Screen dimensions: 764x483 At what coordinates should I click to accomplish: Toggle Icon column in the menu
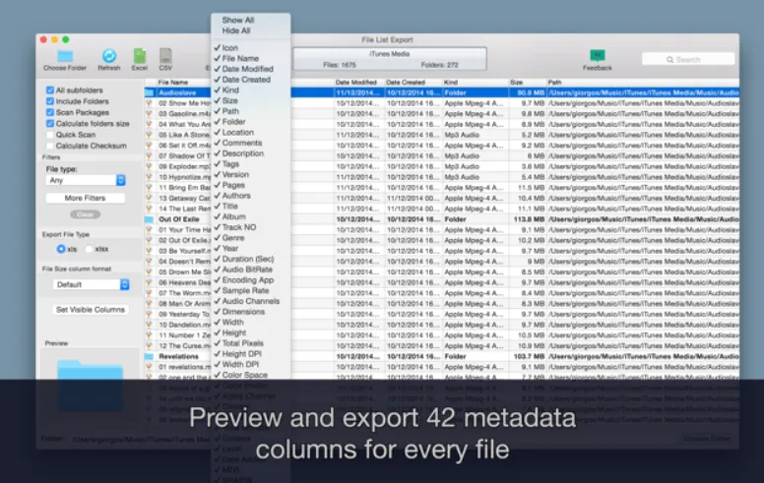251,48
